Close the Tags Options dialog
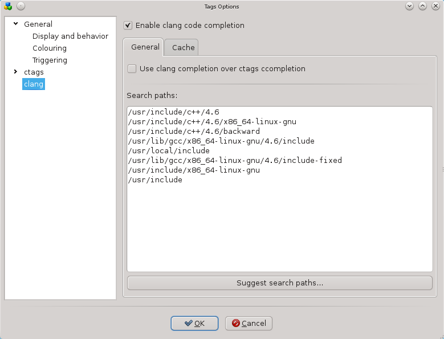 click(x=435, y=6)
